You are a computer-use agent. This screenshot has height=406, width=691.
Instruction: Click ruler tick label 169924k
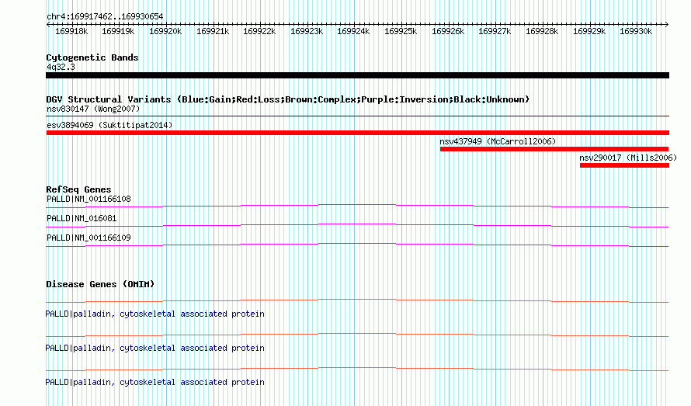point(353,31)
